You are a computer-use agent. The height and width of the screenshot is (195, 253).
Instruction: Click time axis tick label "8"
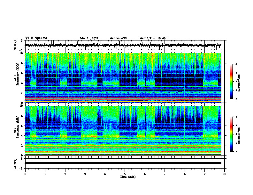tap(185, 174)
